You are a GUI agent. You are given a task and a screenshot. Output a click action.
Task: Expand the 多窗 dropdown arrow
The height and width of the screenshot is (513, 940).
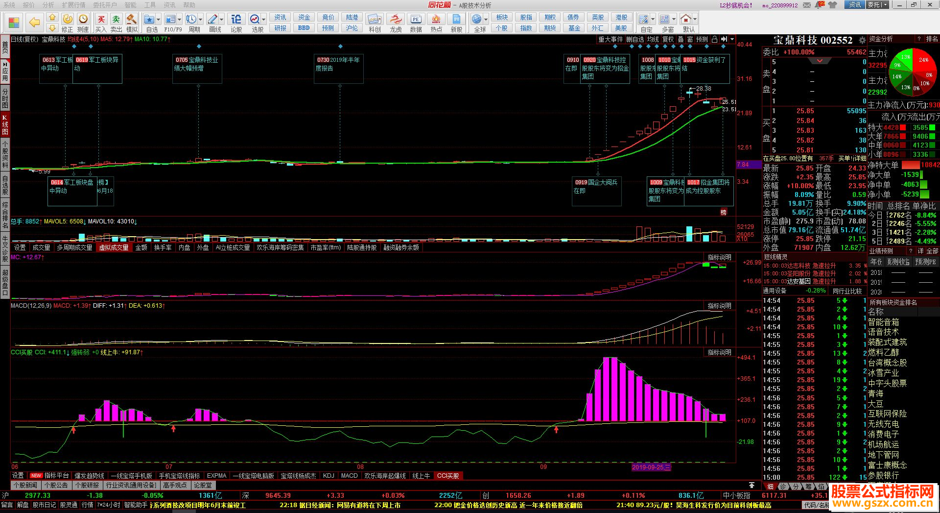tap(674, 20)
